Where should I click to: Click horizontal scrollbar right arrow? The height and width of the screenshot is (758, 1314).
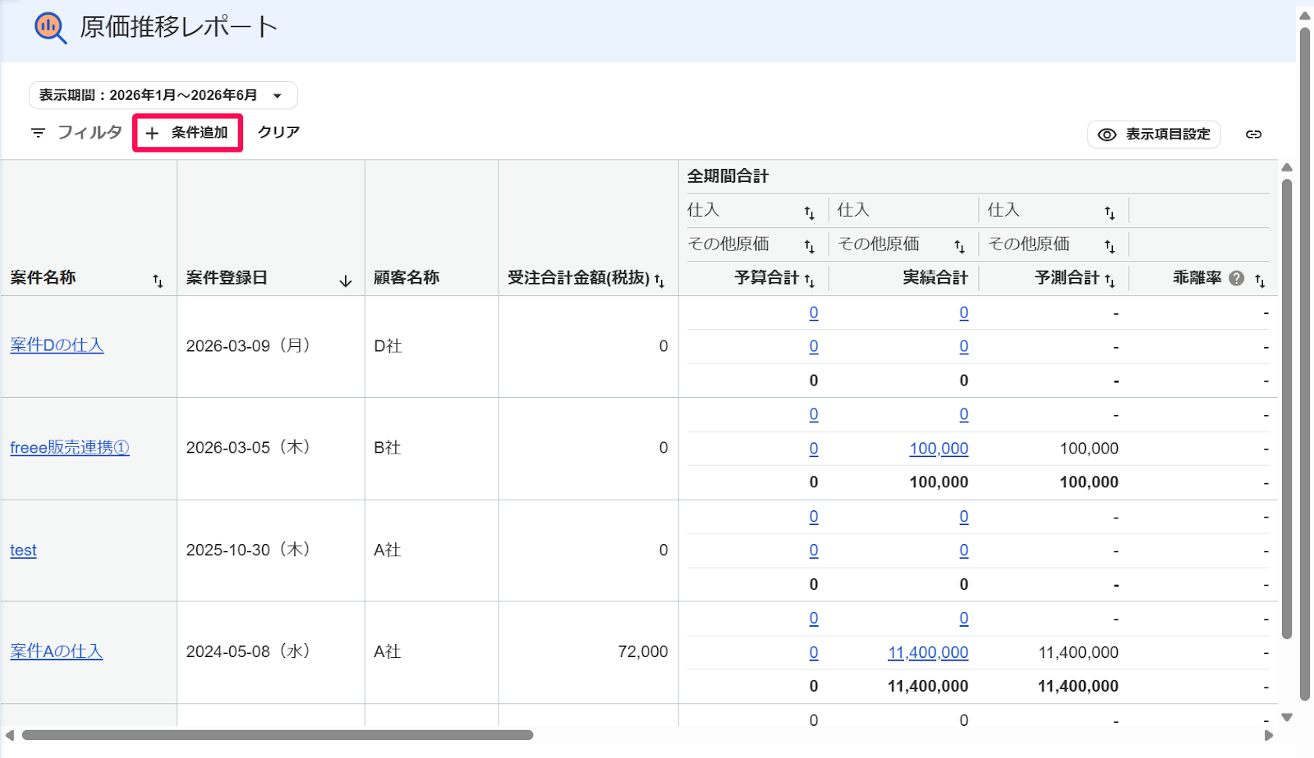1269,735
